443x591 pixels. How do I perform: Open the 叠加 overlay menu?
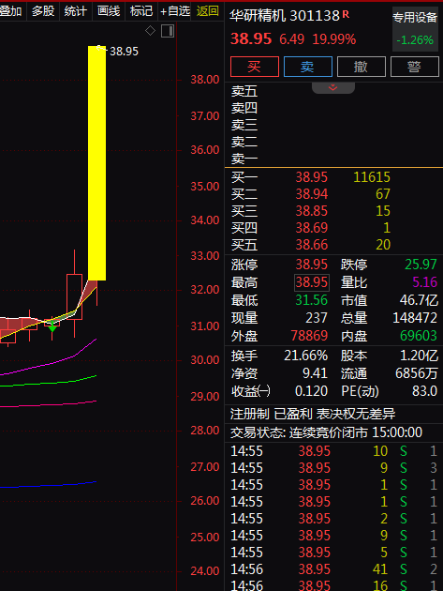(x=11, y=11)
